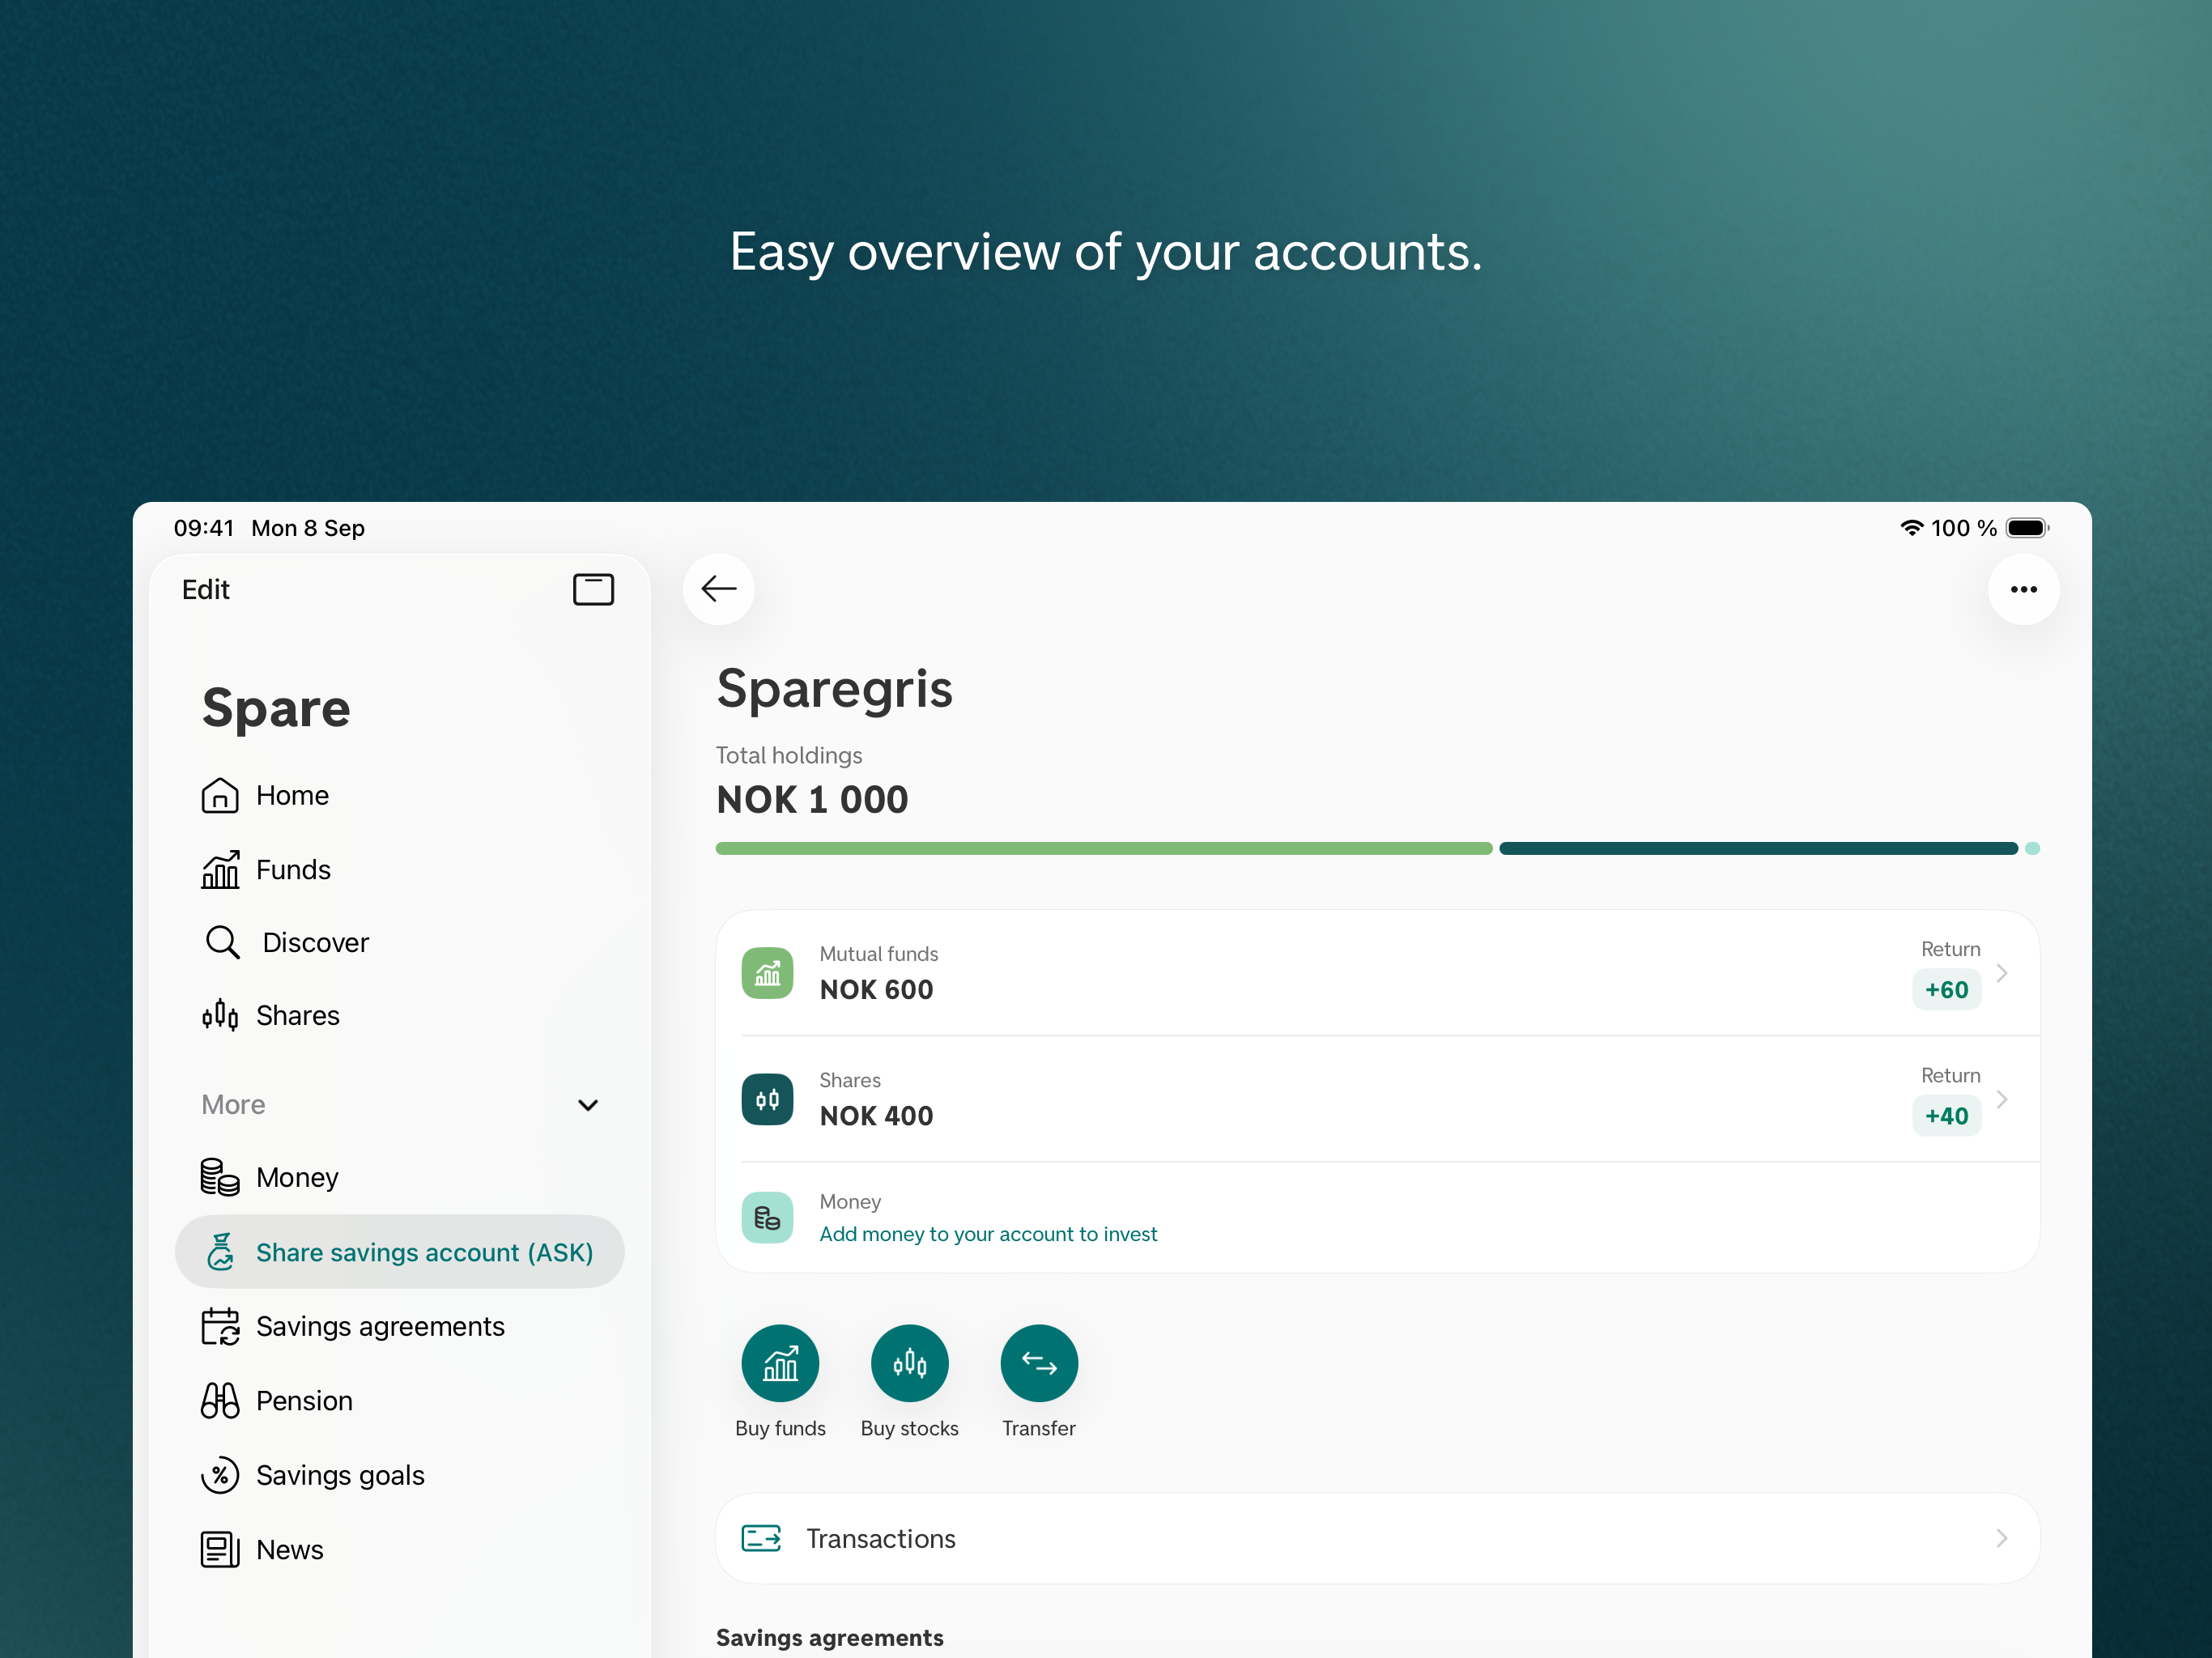Click the Money coins icon in sidebar
Image resolution: width=2212 pixels, height=1658 pixels.
[220, 1177]
